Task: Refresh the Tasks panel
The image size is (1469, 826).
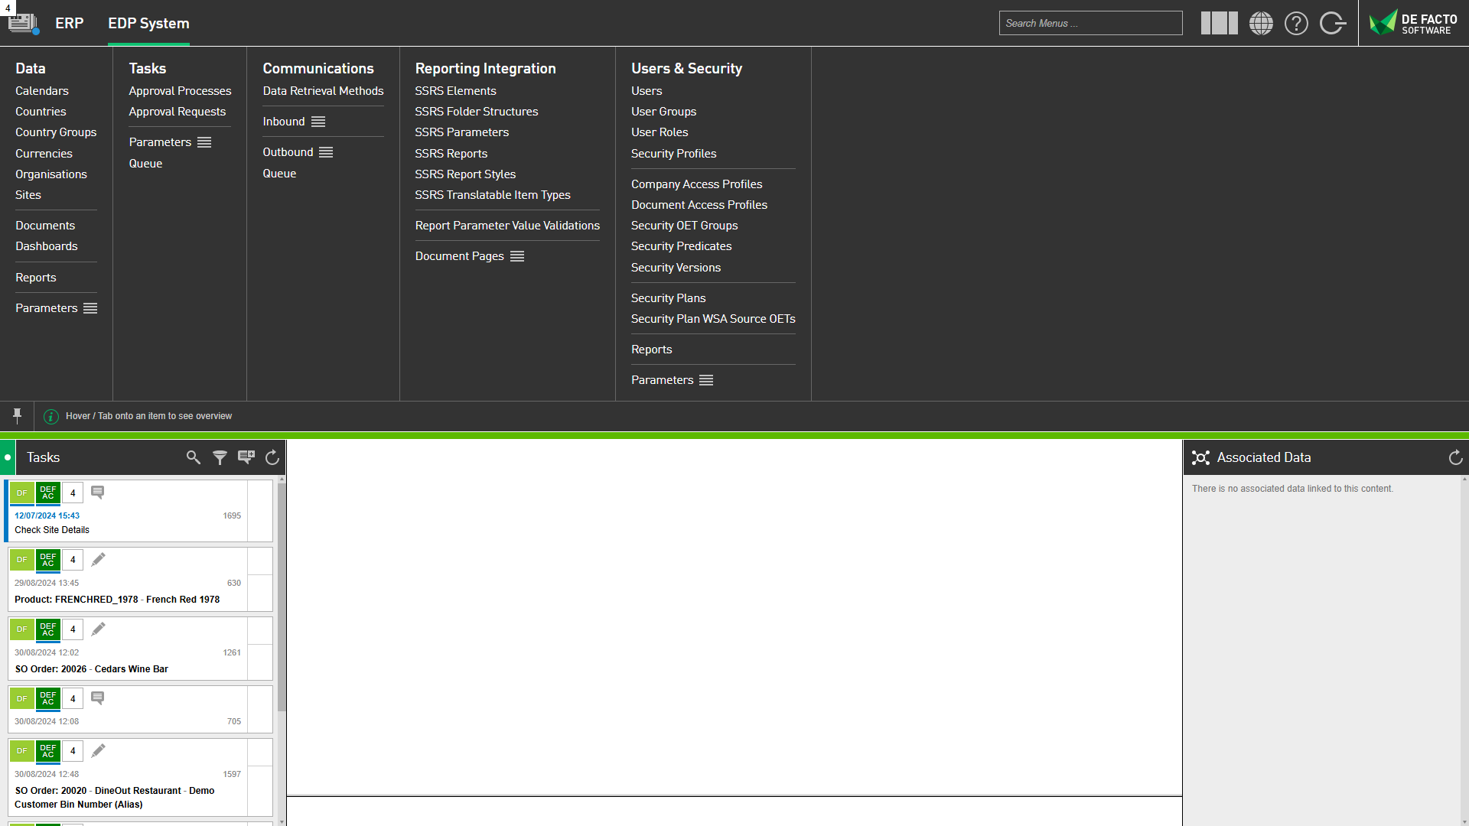Action: 272,457
